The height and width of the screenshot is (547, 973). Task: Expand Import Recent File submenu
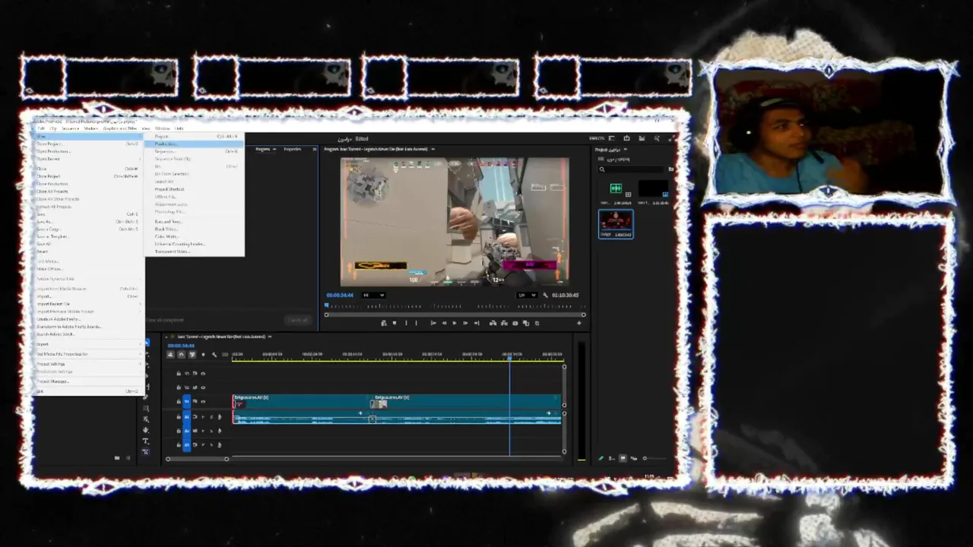click(x=89, y=304)
